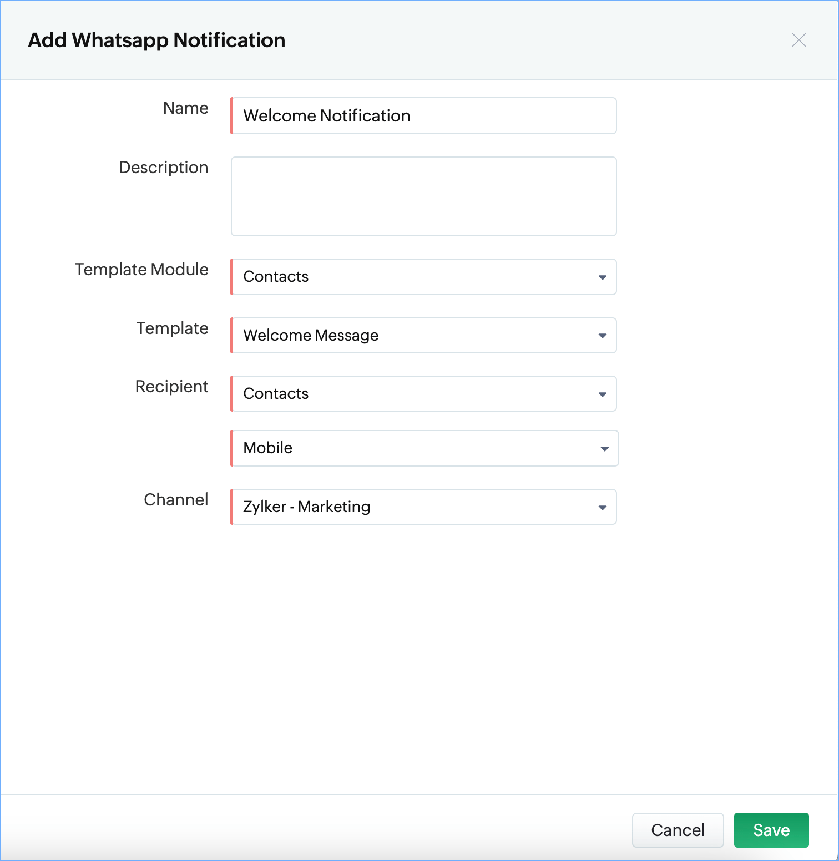The image size is (839, 861).
Task: Click the Zylker - Marketing dropdown arrow
Action: coord(602,508)
